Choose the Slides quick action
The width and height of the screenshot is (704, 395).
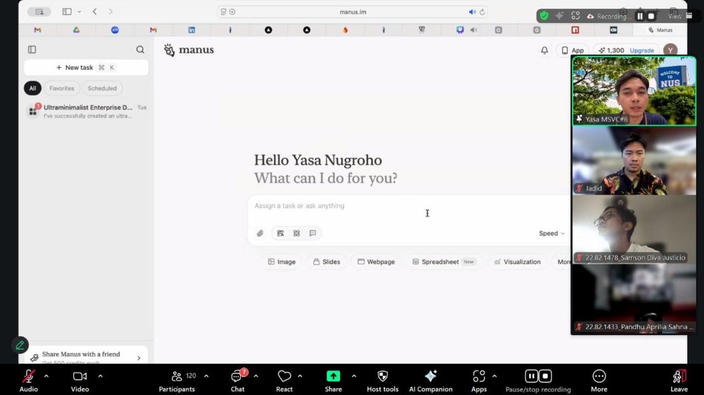click(326, 262)
